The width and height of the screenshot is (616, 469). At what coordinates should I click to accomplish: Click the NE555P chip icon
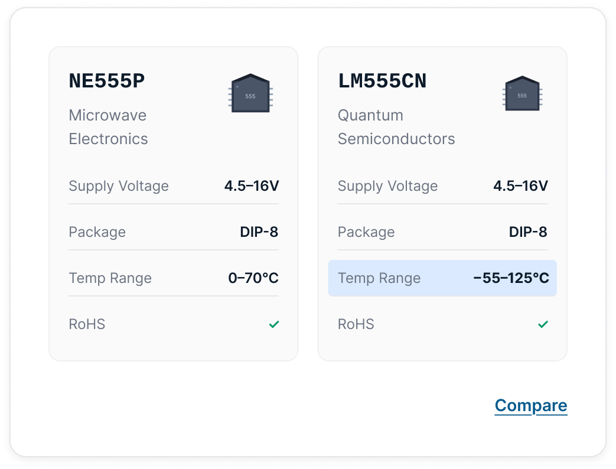coord(250,93)
